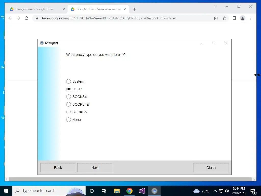Click the DWAgent taskbar icon
The image size is (261, 196).
[154, 191]
